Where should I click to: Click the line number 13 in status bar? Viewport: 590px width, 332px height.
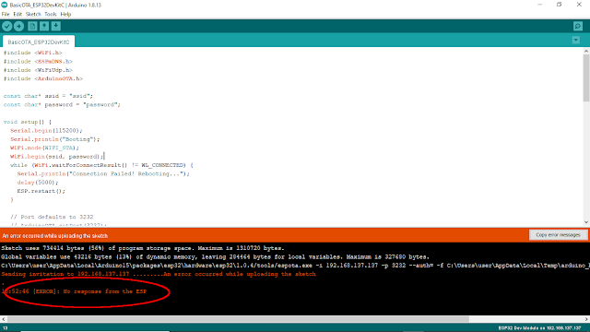[6, 328]
